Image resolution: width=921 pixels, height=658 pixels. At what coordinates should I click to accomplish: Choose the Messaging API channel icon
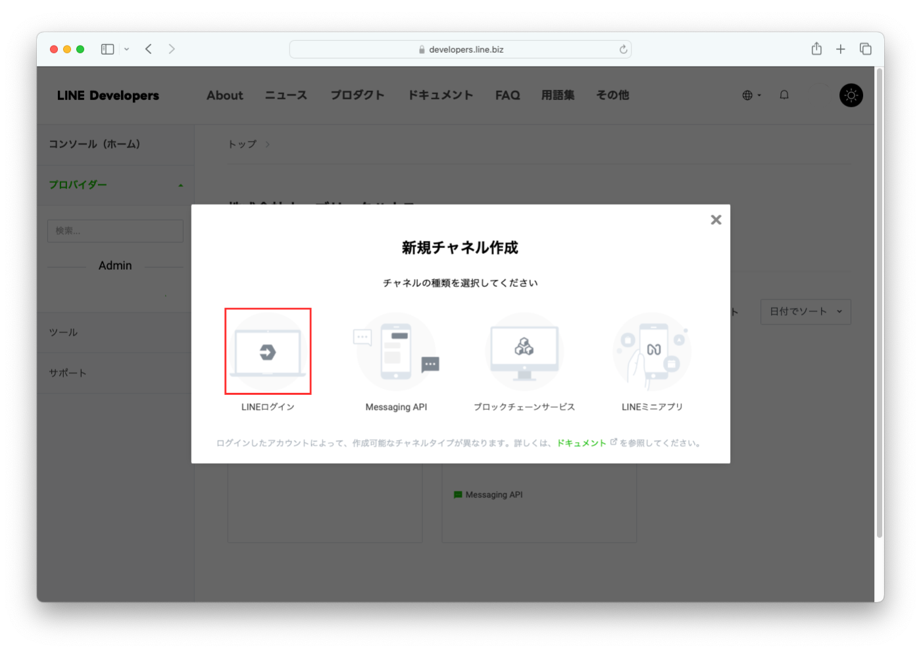[x=396, y=352]
